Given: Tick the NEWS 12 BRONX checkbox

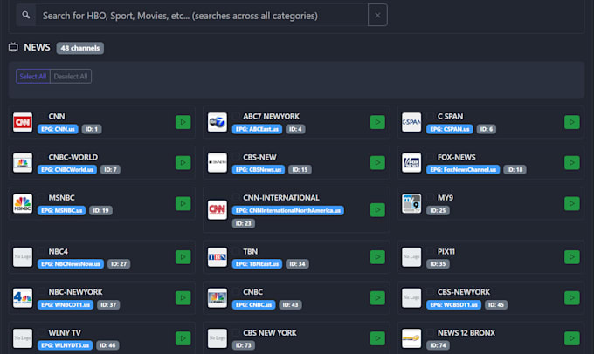Looking at the screenshot, I should click(x=431, y=332).
